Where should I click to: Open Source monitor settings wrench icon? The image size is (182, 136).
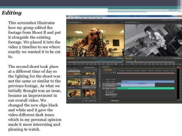click(114, 58)
